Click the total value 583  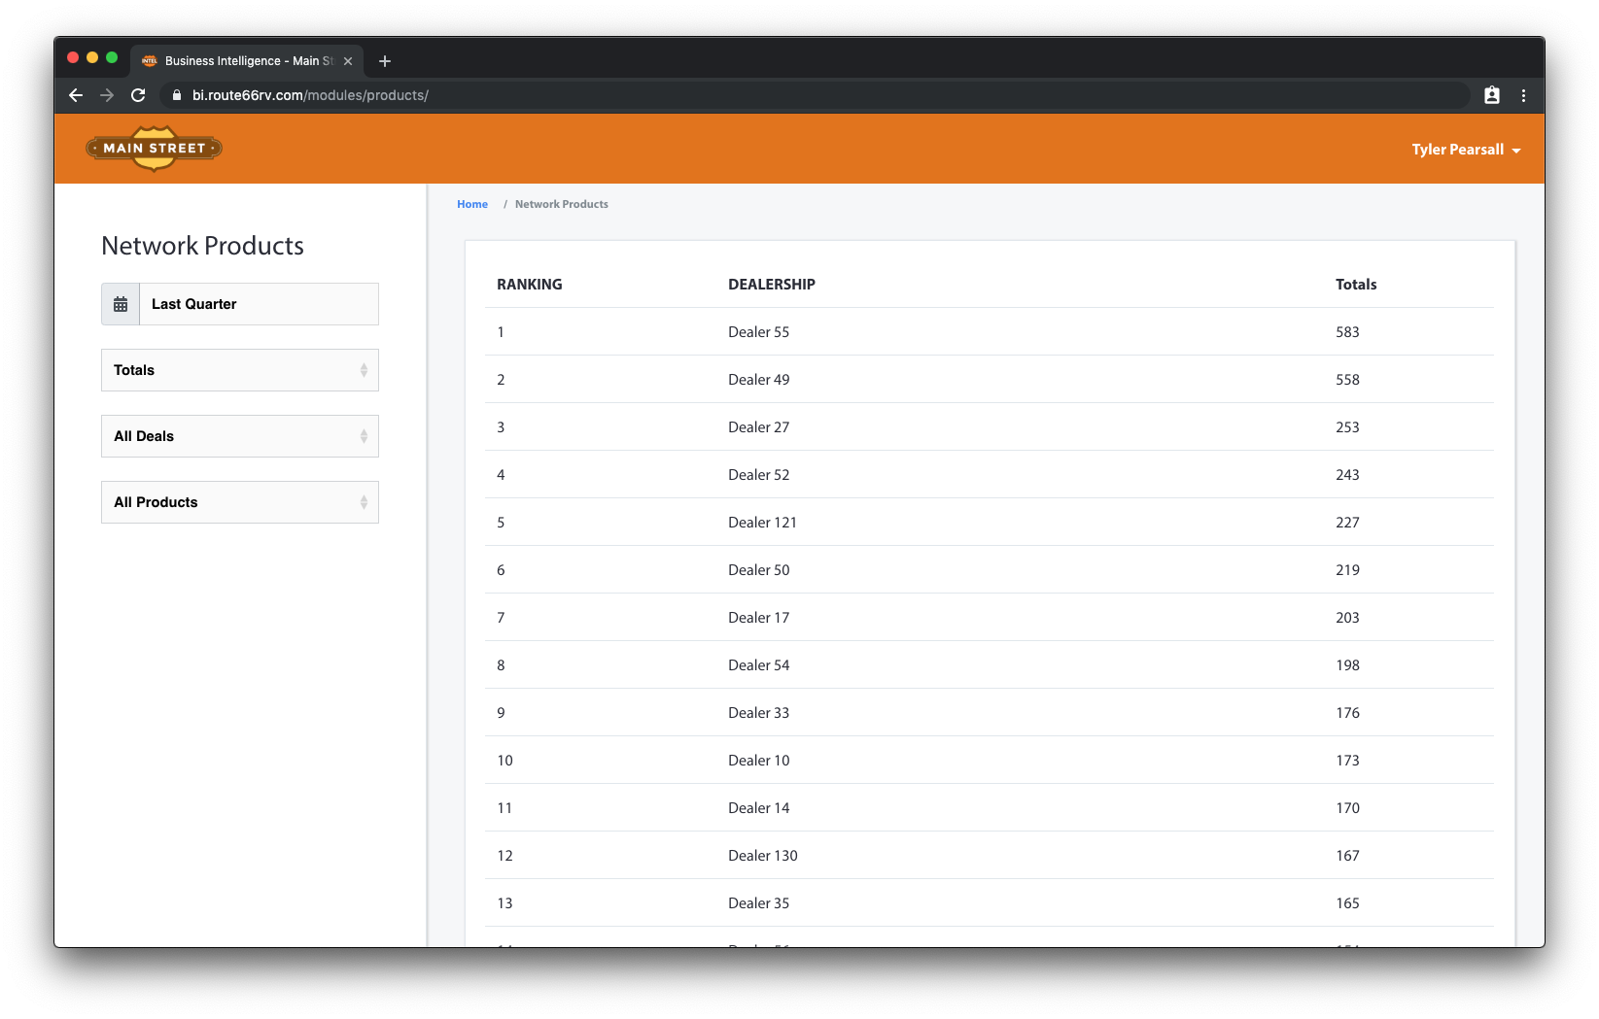(x=1347, y=332)
